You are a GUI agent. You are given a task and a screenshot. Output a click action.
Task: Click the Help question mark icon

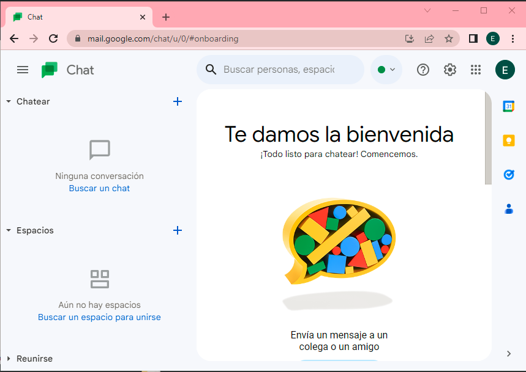423,70
